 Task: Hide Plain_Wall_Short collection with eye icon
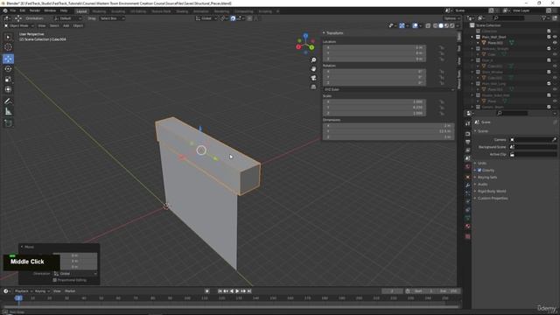click(555, 37)
